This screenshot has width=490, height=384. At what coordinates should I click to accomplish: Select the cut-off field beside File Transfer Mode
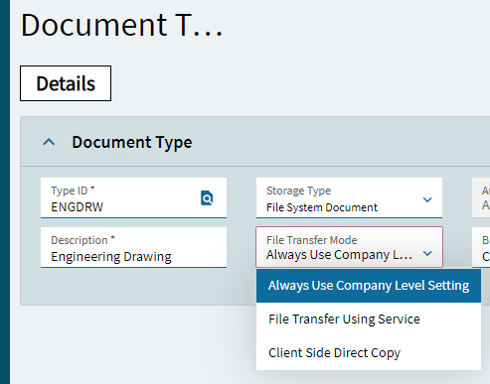(x=481, y=247)
